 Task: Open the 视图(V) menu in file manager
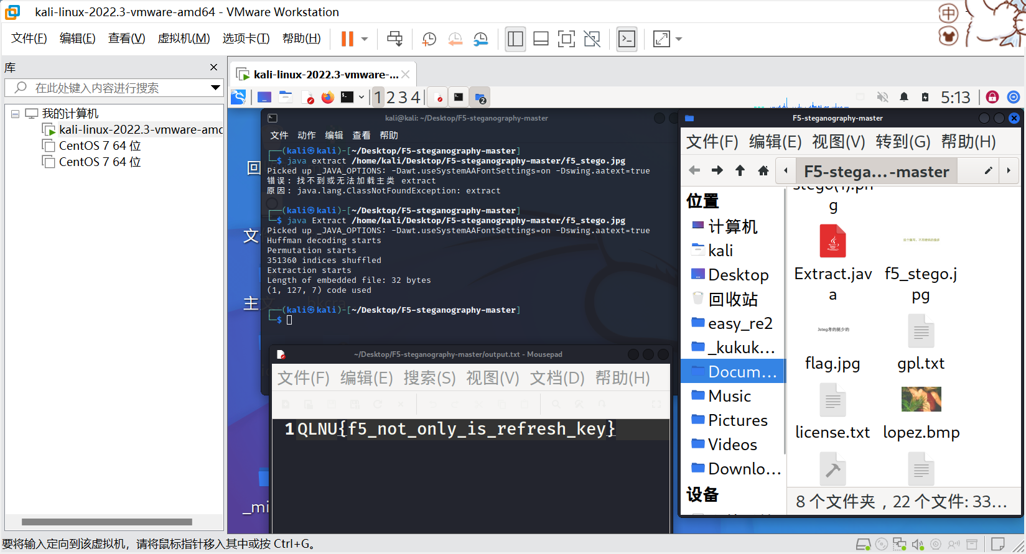pyautogui.click(x=839, y=142)
